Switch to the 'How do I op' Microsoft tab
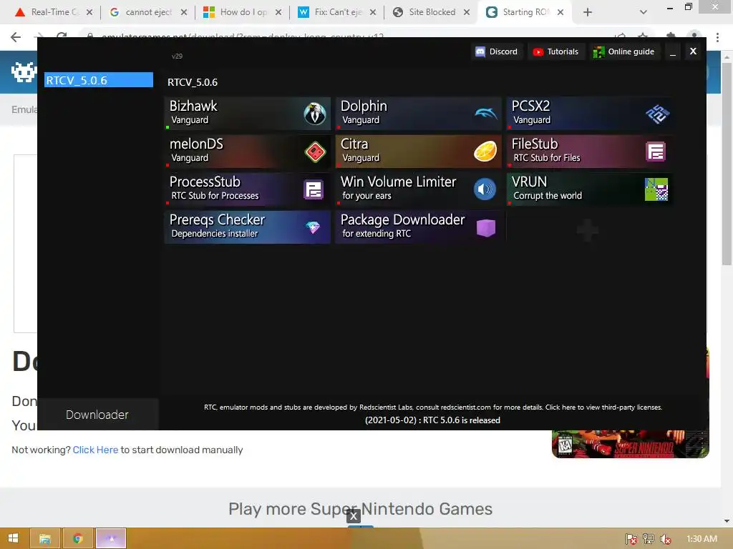Image resolution: width=733 pixels, height=549 pixels. coord(243,12)
